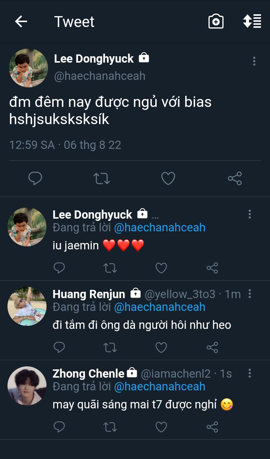Open options for the "iu jaemin" reply
The image size is (270, 459).
pos(250,214)
